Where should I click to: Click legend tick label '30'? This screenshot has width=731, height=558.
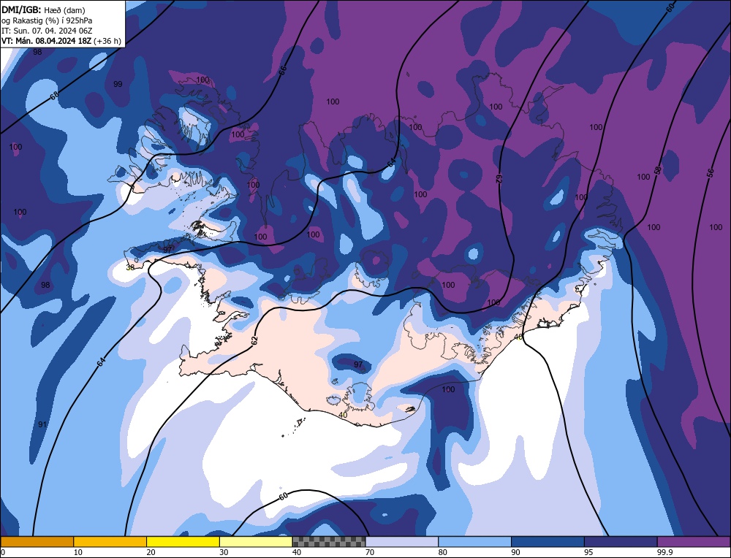click(224, 552)
